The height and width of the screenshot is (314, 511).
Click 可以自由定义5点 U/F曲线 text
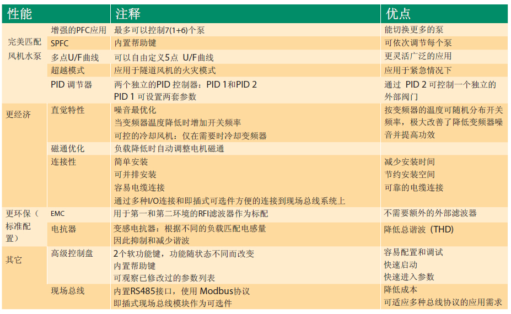pos(164,58)
